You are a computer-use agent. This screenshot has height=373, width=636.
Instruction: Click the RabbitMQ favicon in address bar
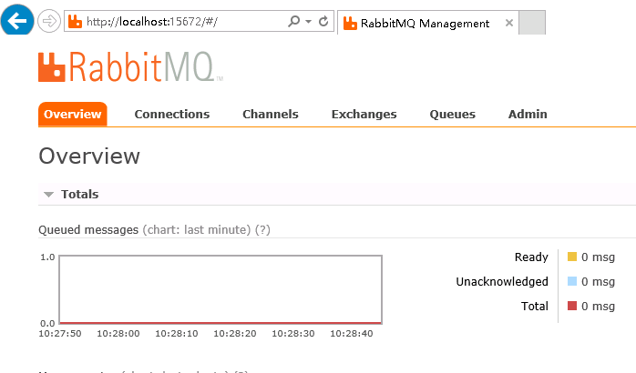pos(75,21)
